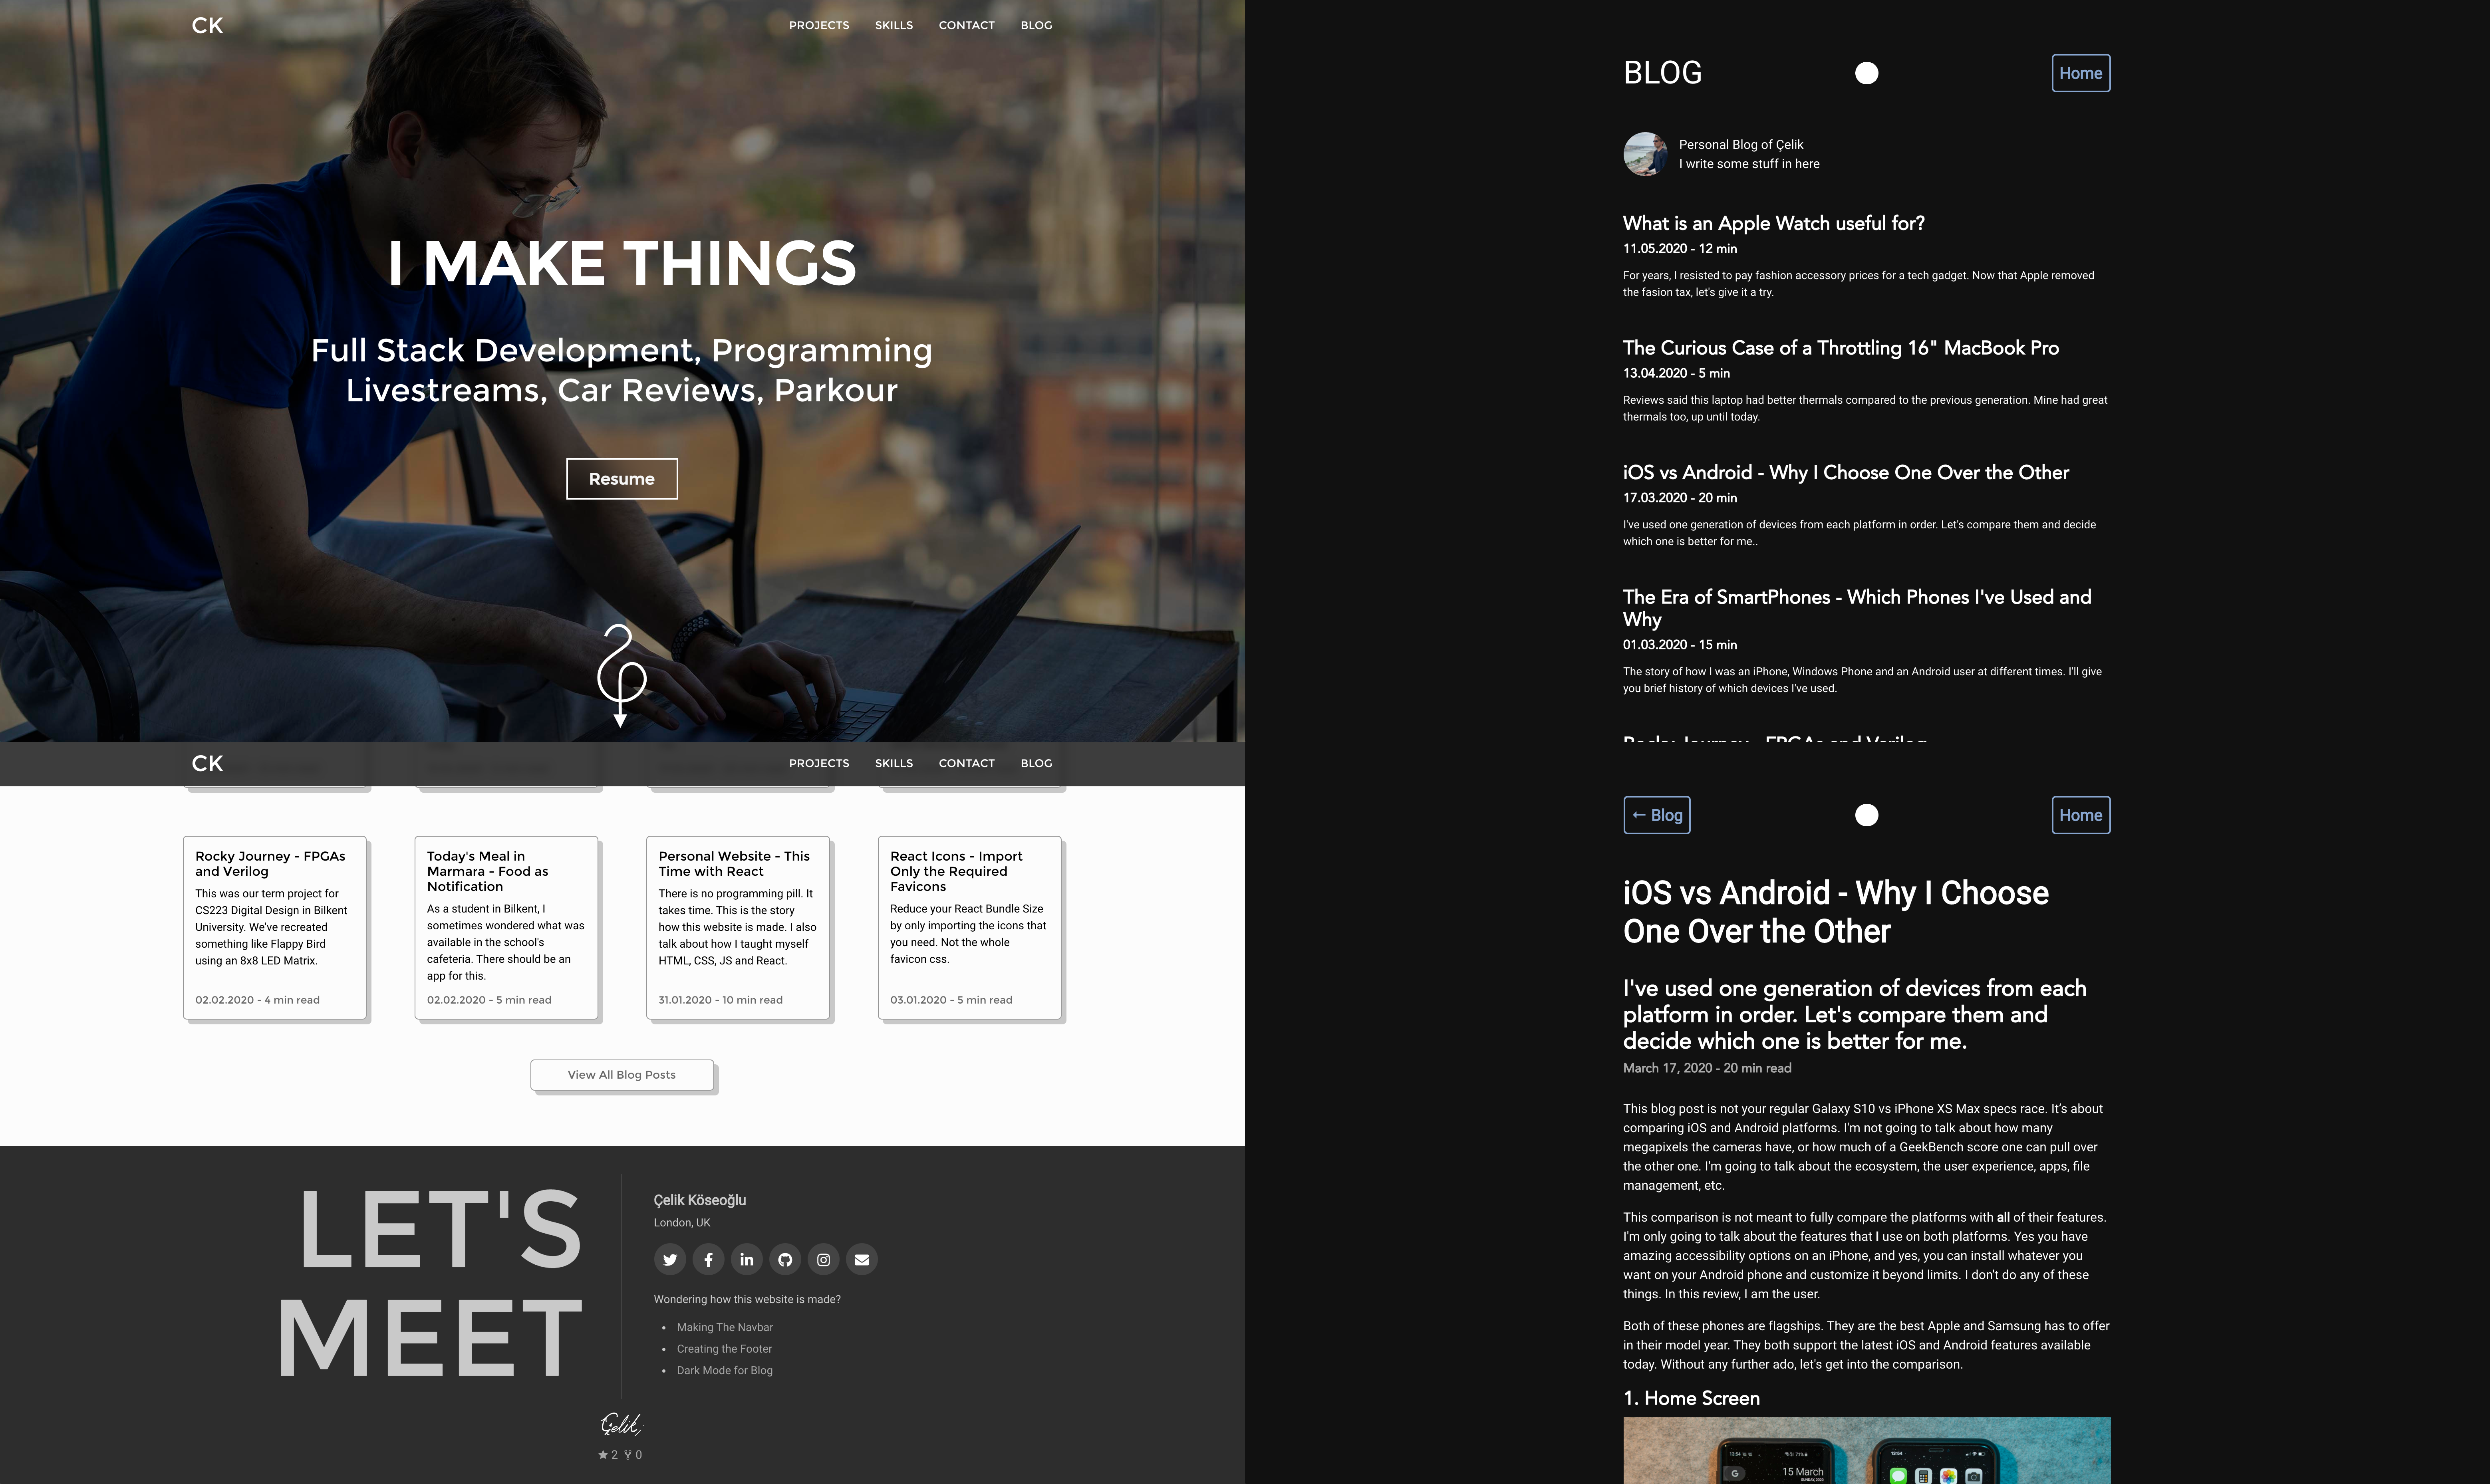The image size is (2490, 1484).
Task: Click '03.01.2020 - 5 min read' text
Action: (x=951, y=1000)
